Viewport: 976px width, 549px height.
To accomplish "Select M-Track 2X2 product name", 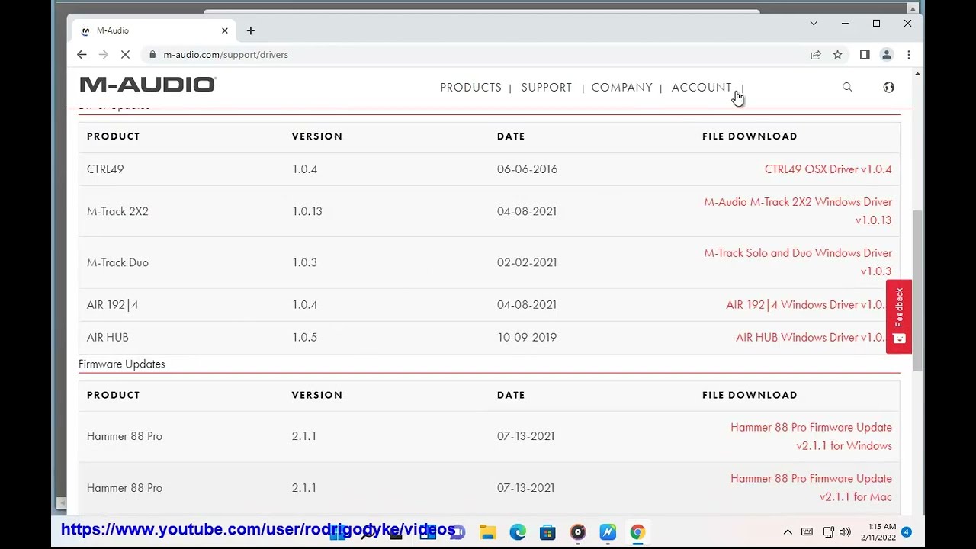I will coord(117,211).
